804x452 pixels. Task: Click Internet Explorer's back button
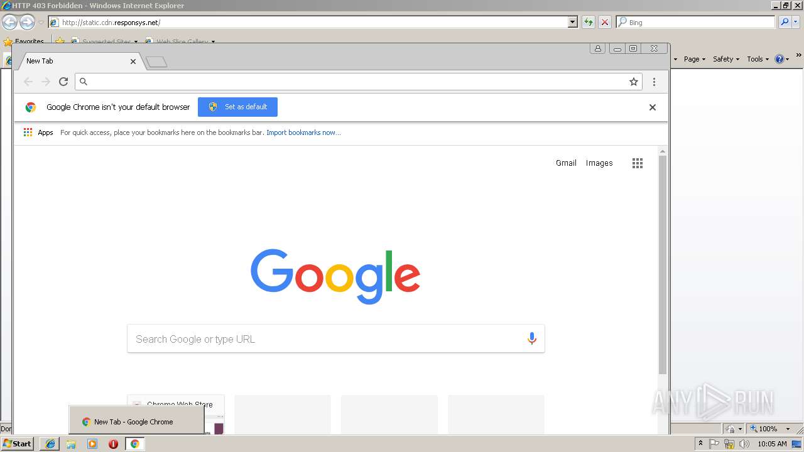pos(9,23)
